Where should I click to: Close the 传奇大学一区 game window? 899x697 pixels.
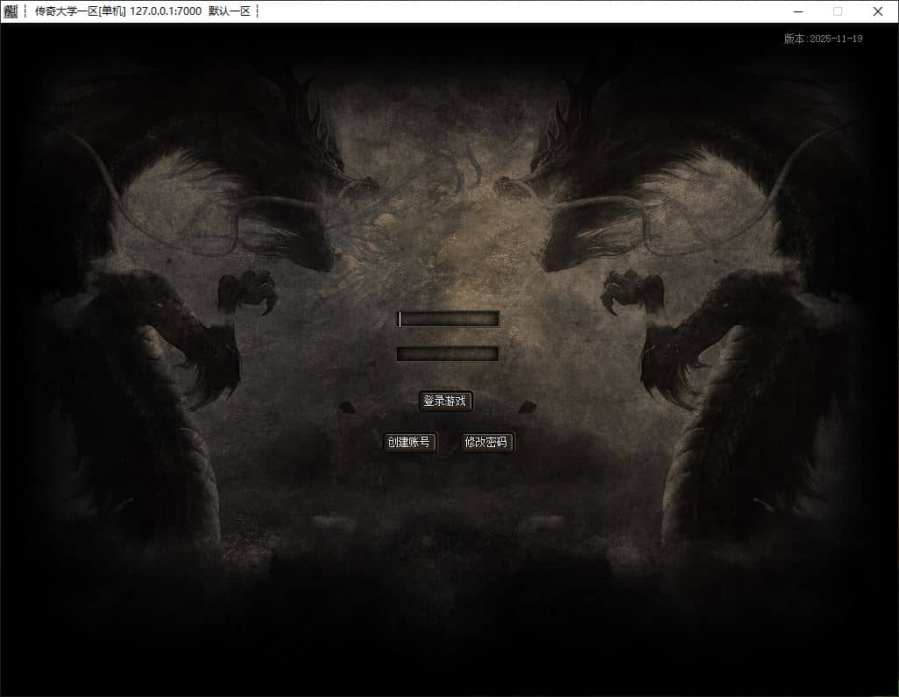pyautogui.click(x=878, y=11)
